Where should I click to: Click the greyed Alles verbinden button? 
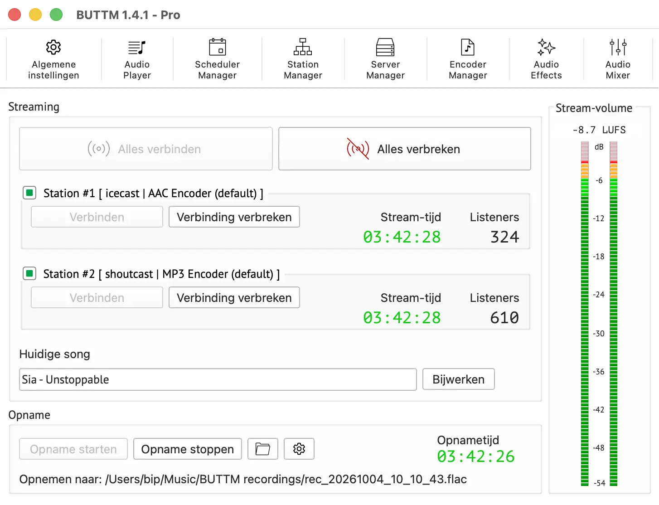click(146, 149)
